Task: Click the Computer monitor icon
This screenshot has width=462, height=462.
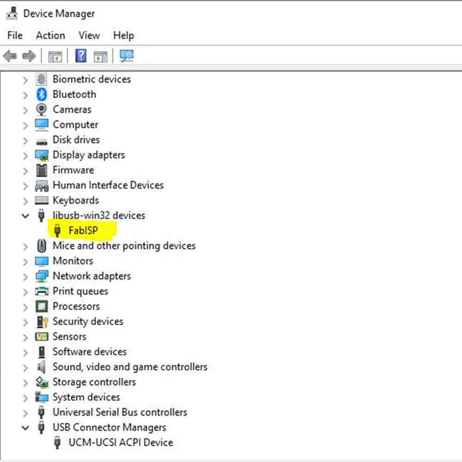Action: click(42, 125)
